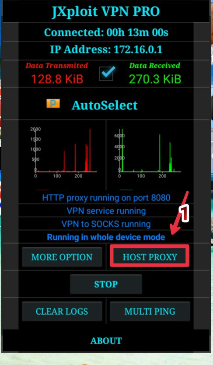Open the ABOUT section
Screen dimensions: 213x365
click(106, 341)
